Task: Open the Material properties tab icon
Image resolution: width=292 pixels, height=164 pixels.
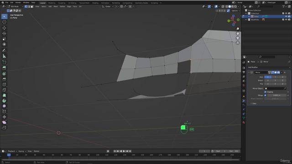Action: click(x=244, y=123)
